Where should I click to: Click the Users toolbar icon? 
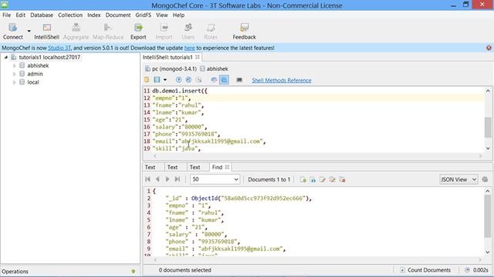point(188,32)
